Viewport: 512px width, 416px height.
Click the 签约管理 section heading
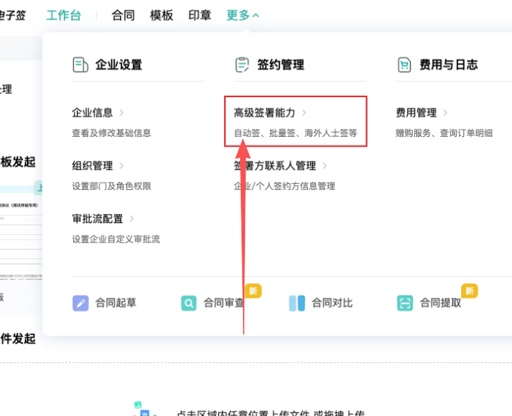click(280, 64)
